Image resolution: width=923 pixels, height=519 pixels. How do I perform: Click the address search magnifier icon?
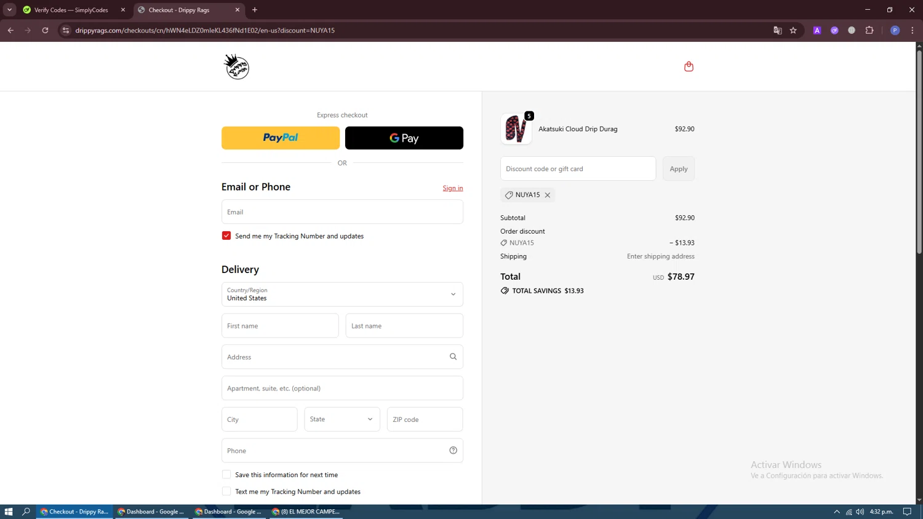pyautogui.click(x=453, y=357)
